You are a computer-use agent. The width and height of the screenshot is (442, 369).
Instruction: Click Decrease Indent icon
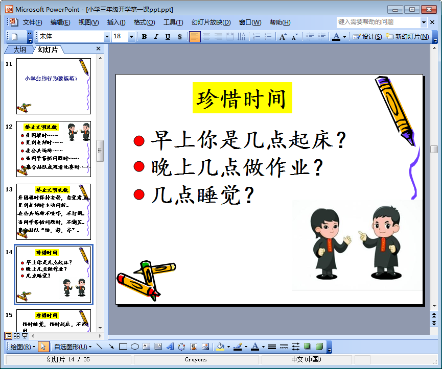tap(310, 37)
